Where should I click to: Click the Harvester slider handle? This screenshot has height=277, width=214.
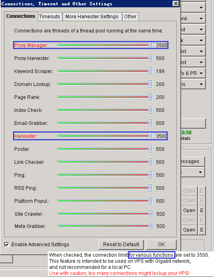150,136
